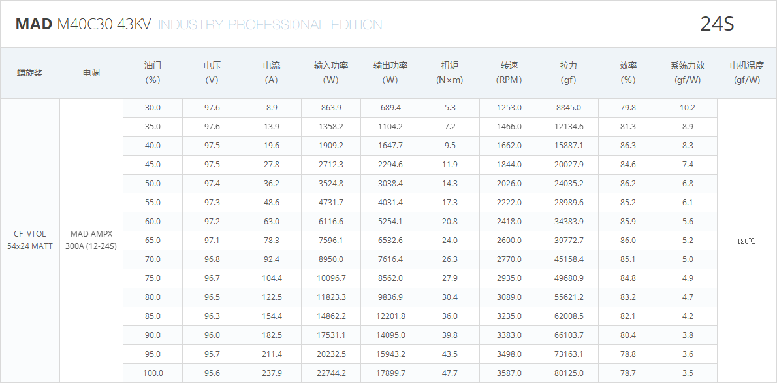Click throttle value 80.0

click(x=153, y=297)
